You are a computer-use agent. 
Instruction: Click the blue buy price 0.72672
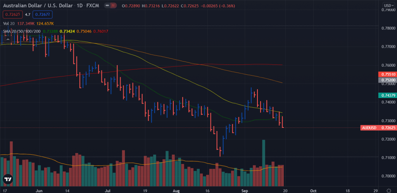pyautogui.click(x=42, y=15)
